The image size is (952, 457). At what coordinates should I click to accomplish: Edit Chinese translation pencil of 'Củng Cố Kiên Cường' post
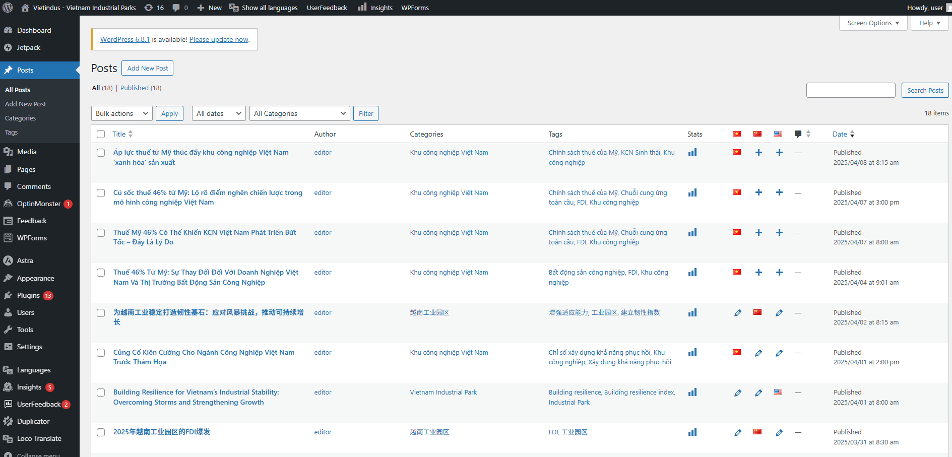pyautogui.click(x=758, y=353)
